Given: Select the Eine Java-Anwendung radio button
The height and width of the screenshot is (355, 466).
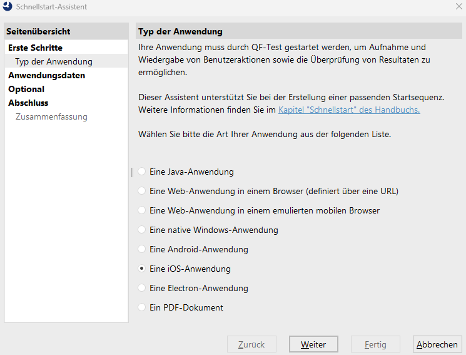Looking at the screenshot, I should tap(142, 172).
